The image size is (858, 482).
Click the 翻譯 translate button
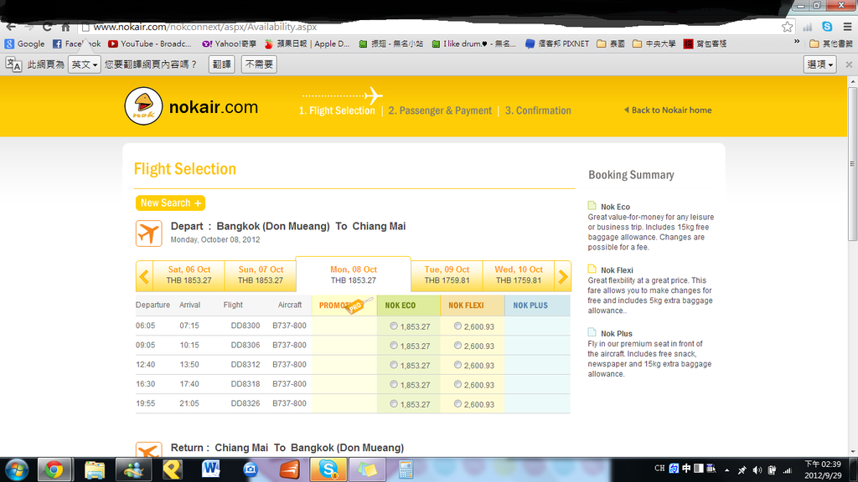pyautogui.click(x=221, y=64)
